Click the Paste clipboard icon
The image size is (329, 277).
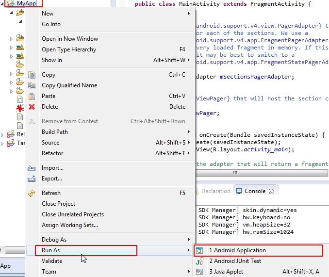click(x=32, y=96)
